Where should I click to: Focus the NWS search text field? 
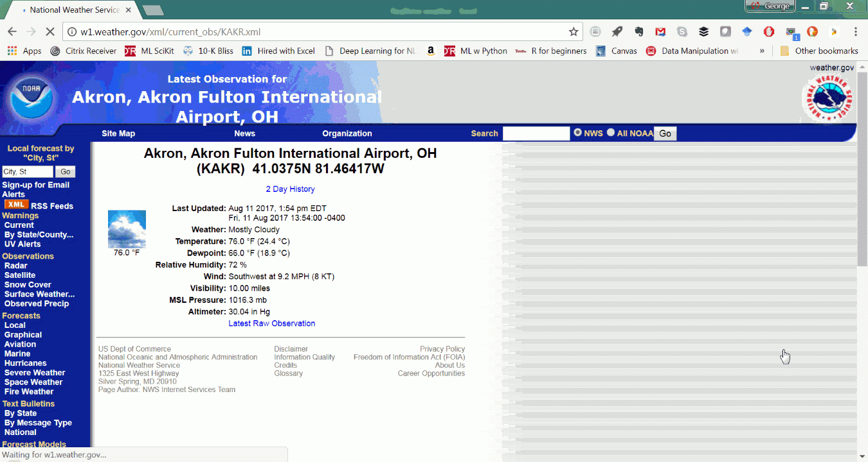pos(536,133)
